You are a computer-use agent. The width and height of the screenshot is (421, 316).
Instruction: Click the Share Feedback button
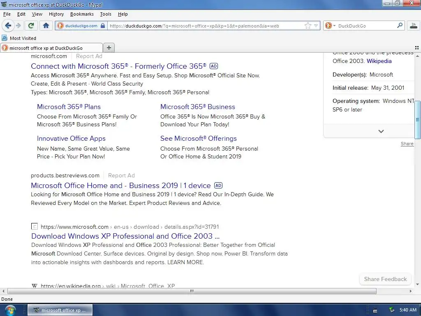(385, 279)
